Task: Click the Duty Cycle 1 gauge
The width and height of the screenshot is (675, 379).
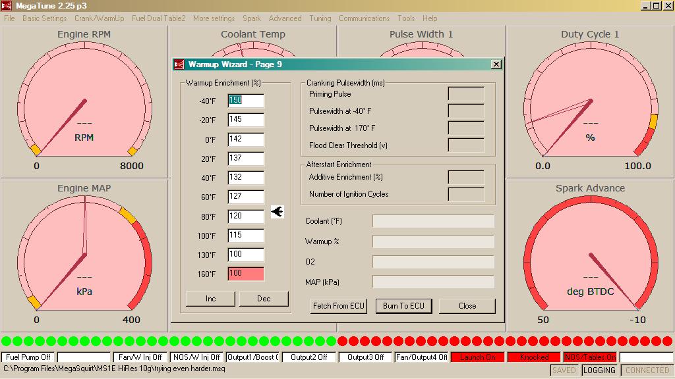Action: 590,102
